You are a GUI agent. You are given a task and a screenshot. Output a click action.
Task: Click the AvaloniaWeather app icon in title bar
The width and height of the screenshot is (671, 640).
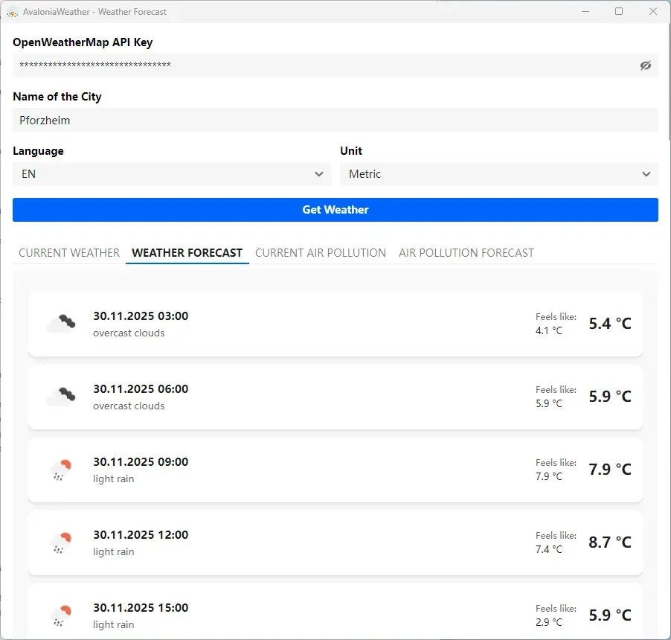(12, 12)
